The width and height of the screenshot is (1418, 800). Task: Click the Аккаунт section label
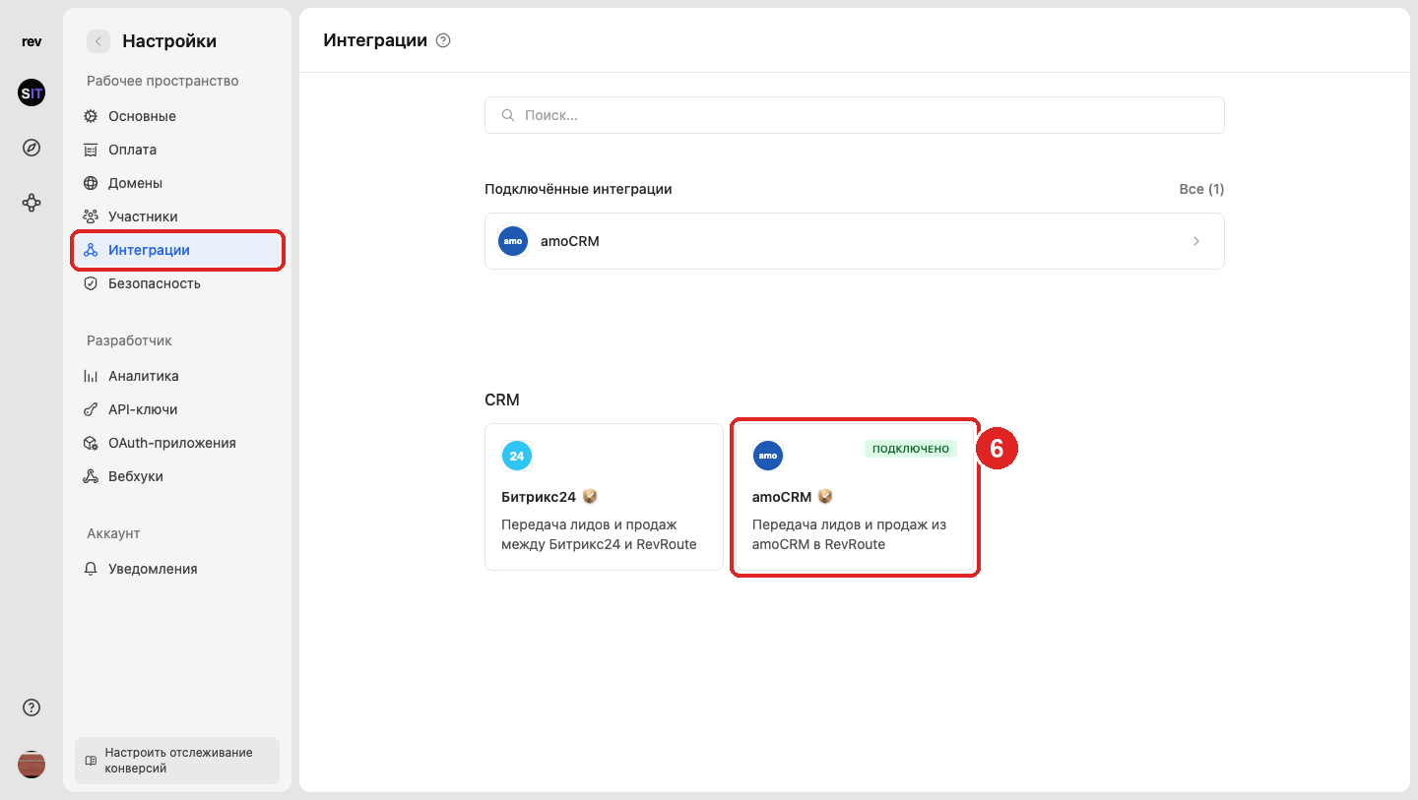coord(113,533)
